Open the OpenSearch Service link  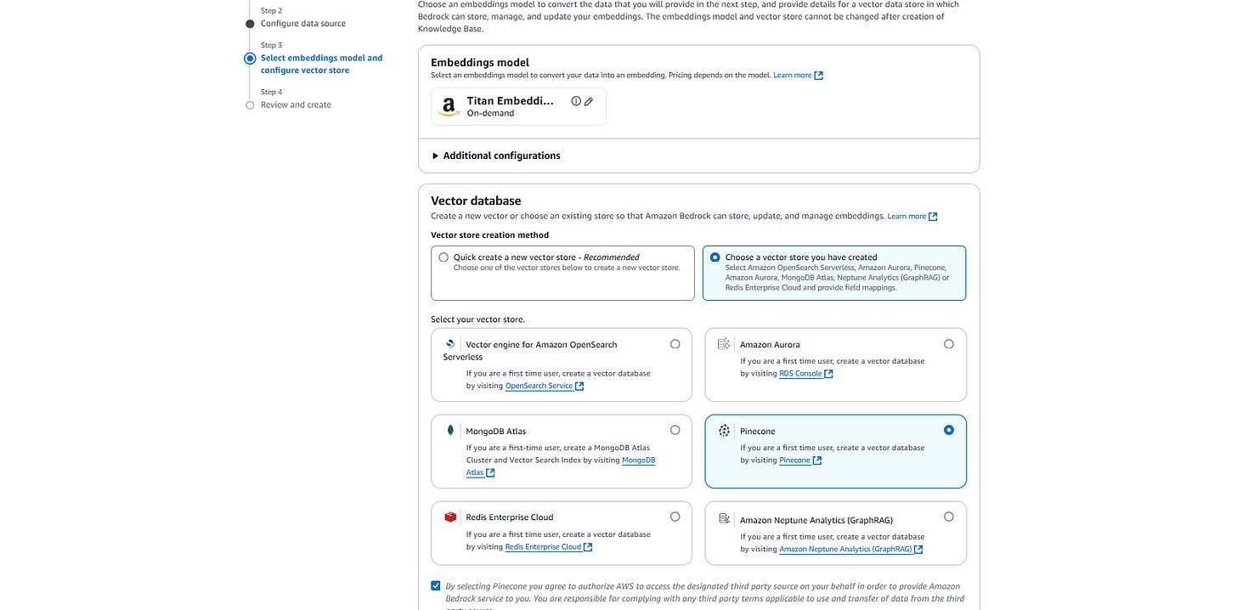539,386
